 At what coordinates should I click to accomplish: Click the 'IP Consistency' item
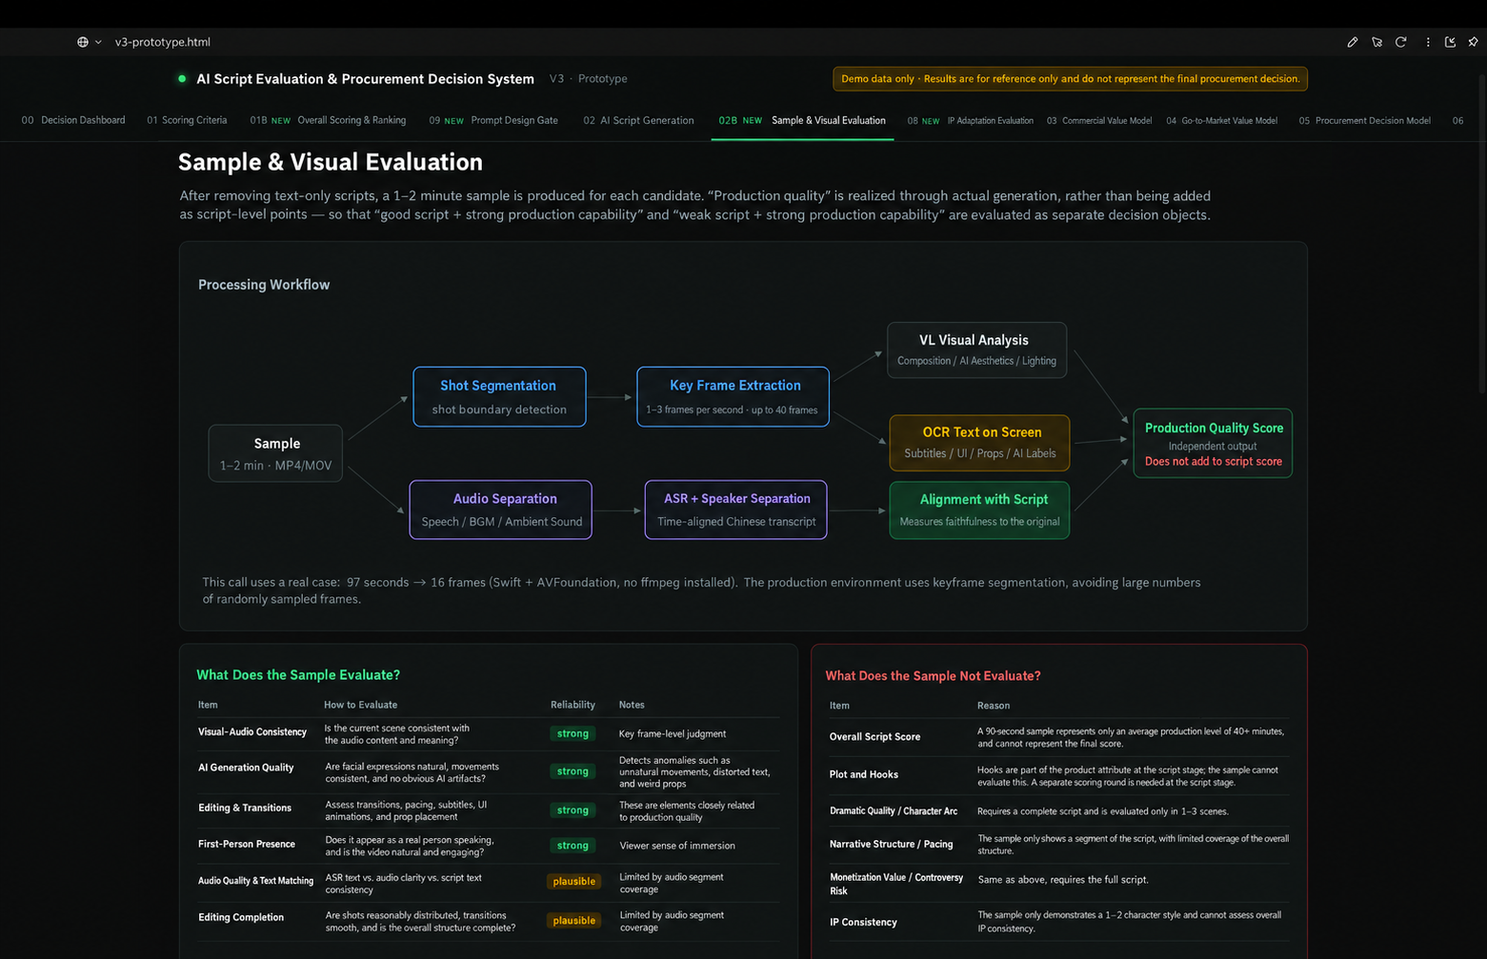click(863, 922)
